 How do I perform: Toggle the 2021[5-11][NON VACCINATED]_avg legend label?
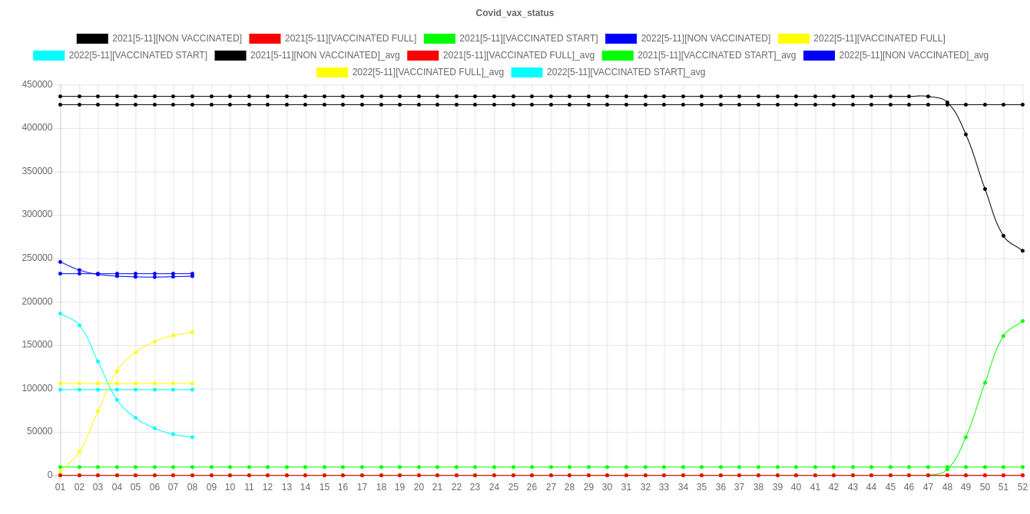[x=324, y=55]
